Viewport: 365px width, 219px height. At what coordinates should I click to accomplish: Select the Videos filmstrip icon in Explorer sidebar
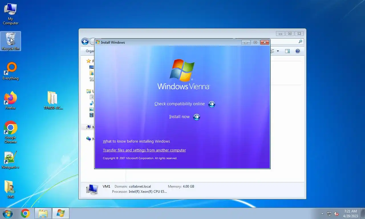point(92,115)
